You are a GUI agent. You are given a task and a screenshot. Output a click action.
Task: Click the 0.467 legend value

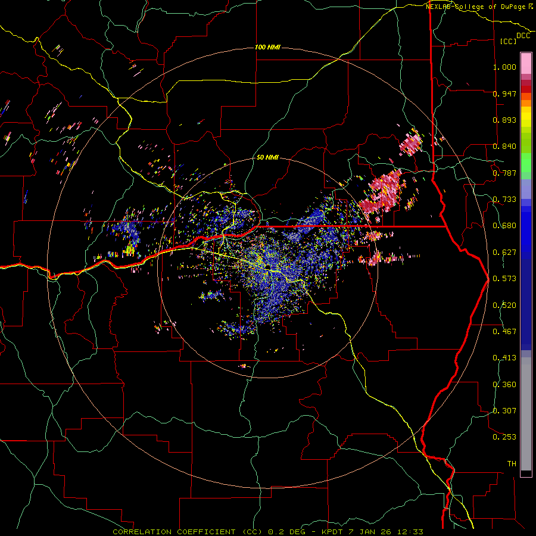(x=504, y=332)
